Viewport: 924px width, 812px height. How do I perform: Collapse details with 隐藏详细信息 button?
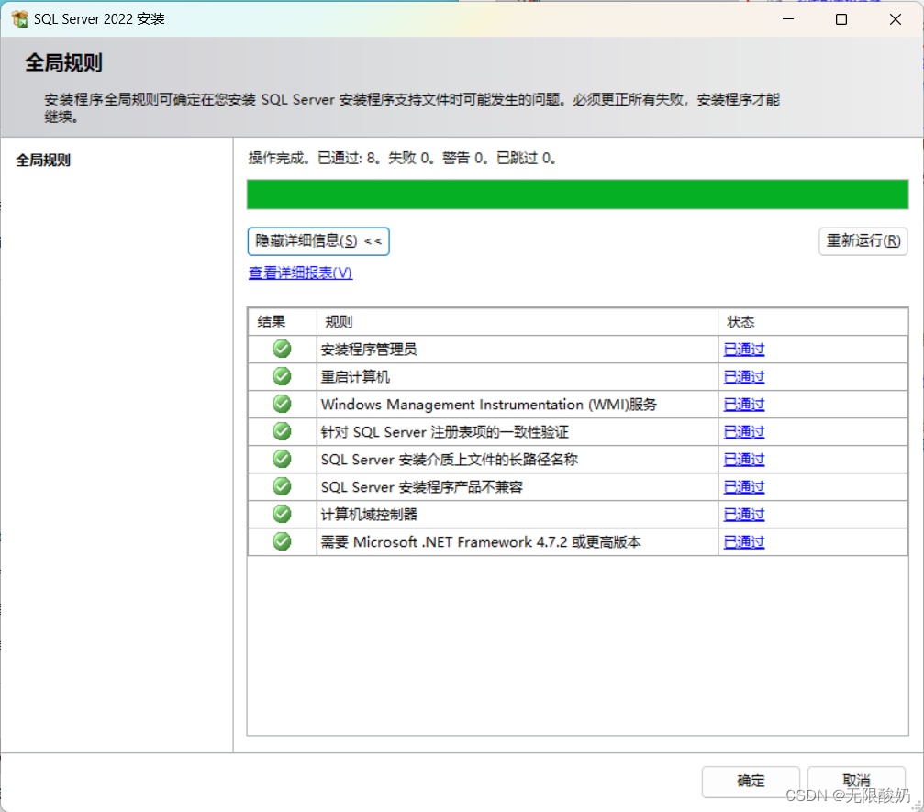pyautogui.click(x=318, y=241)
